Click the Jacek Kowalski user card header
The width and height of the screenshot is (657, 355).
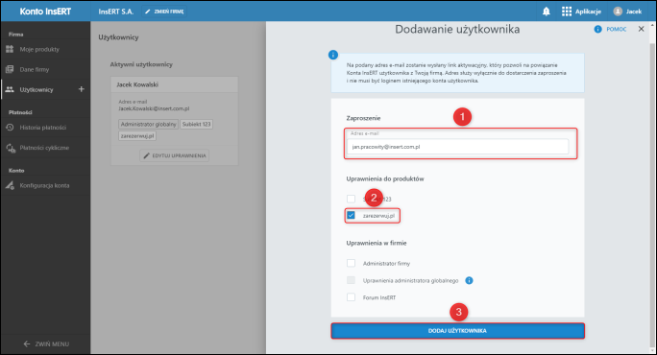174,84
